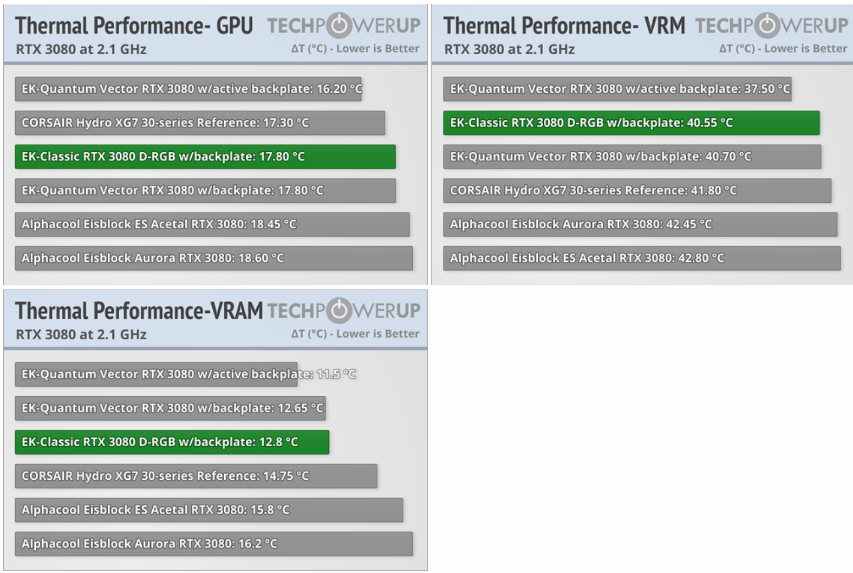Select the green EK-Classic bar in GPU chart
This screenshot has height=573, width=853.
(205, 157)
